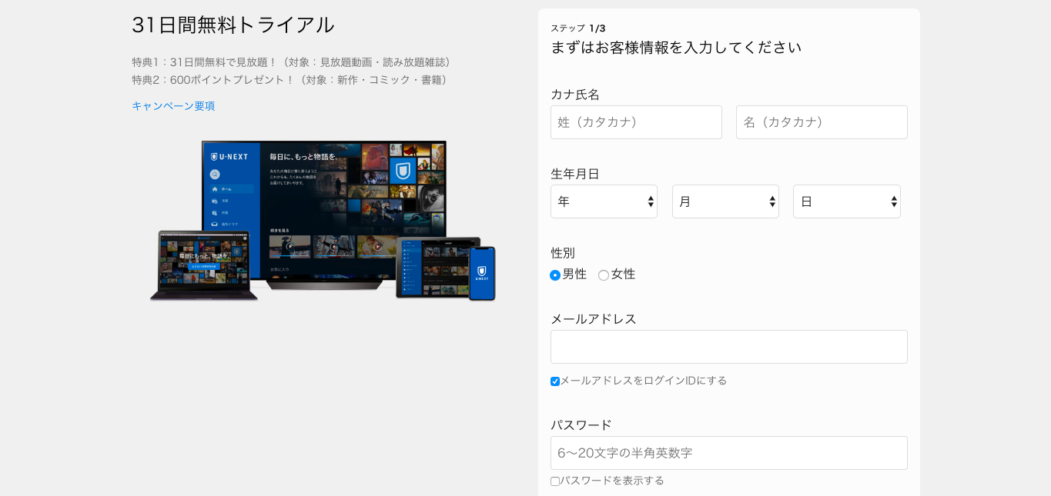The height and width of the screenshot is (496, 1051).
Task: Click the パスワード input field
Action: [729, 453]
